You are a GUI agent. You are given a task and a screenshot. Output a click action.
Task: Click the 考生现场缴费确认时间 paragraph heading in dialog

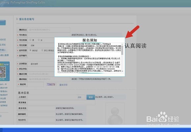pyautogui.click(x=74, y=56)
